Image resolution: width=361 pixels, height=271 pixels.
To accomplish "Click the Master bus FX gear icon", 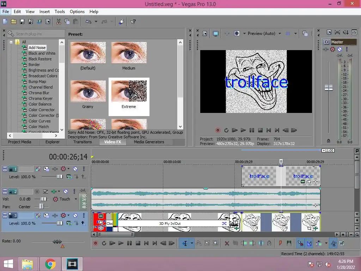I will point(332,49).
